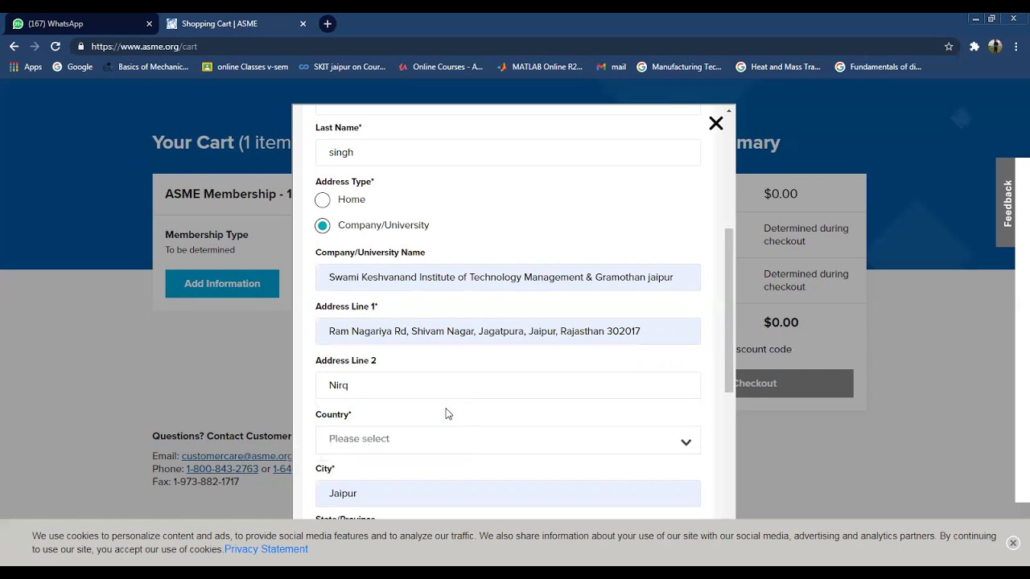Click the Address Line 1 input field
The height and width of the screenshot is (579, 1030).
pyautogui.click(x=508, y=331)
